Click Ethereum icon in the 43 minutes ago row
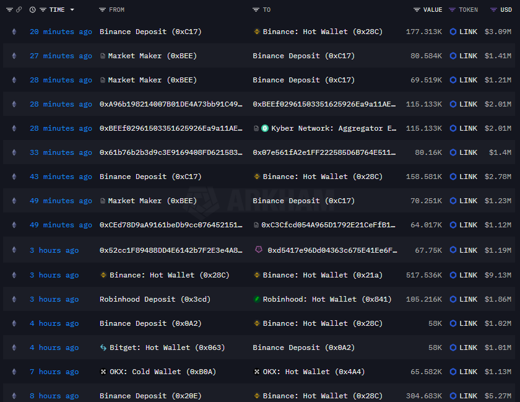 point(14,177)
